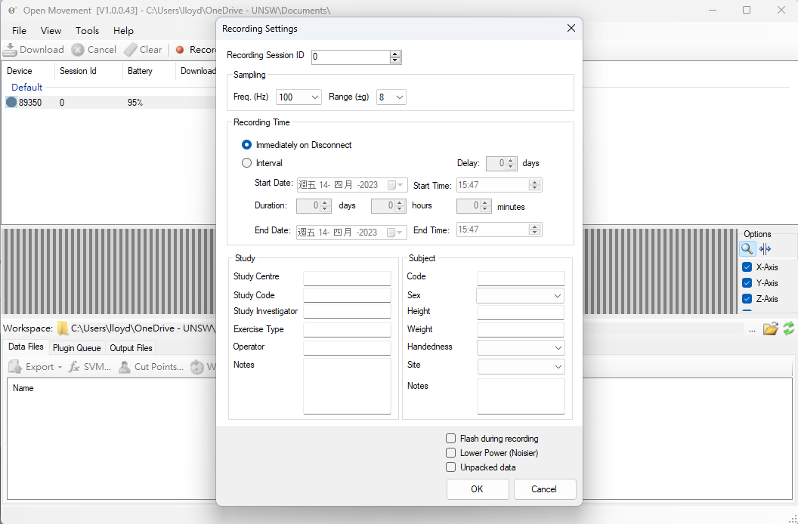Open the Help menu
798x524 pixels.
(x=123, y=30)
